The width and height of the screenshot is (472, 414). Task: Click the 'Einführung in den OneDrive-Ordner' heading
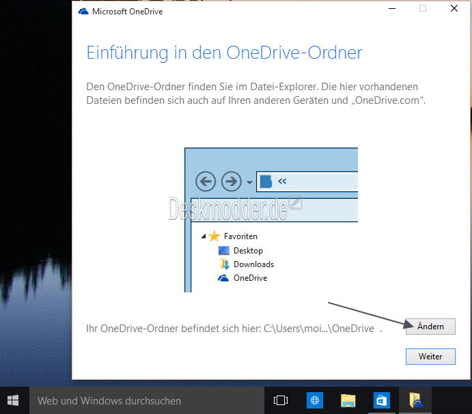pos(224,53)
